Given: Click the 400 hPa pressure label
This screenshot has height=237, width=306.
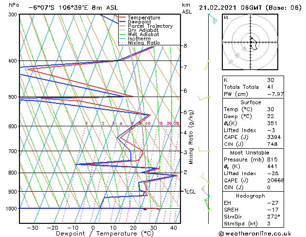Looking at the screenshot, I should point(14,61).
